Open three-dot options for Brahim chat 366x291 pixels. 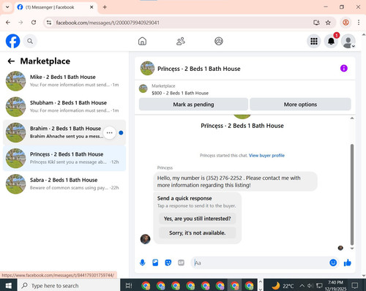tap(110, 132)
